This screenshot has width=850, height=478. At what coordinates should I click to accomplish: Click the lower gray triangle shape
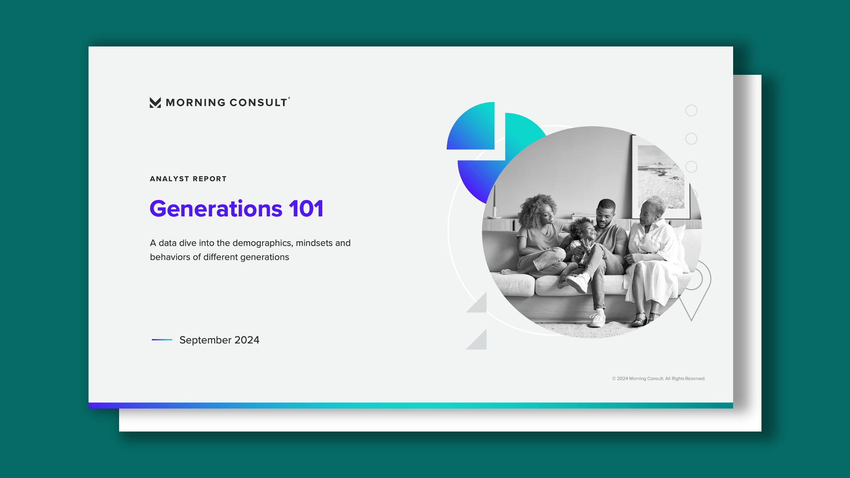pos(480,343)
